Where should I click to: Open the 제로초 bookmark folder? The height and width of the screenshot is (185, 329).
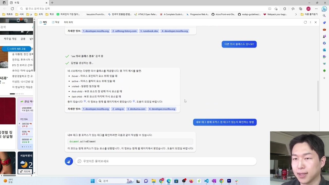7,14
